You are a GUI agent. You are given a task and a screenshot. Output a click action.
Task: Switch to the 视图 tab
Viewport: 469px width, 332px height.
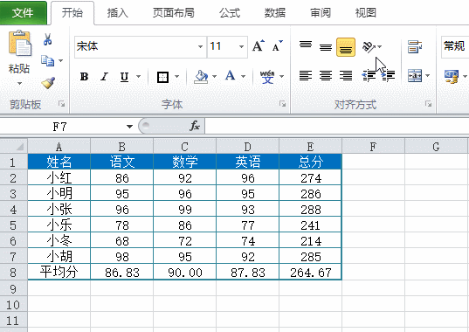click(366, 13)
